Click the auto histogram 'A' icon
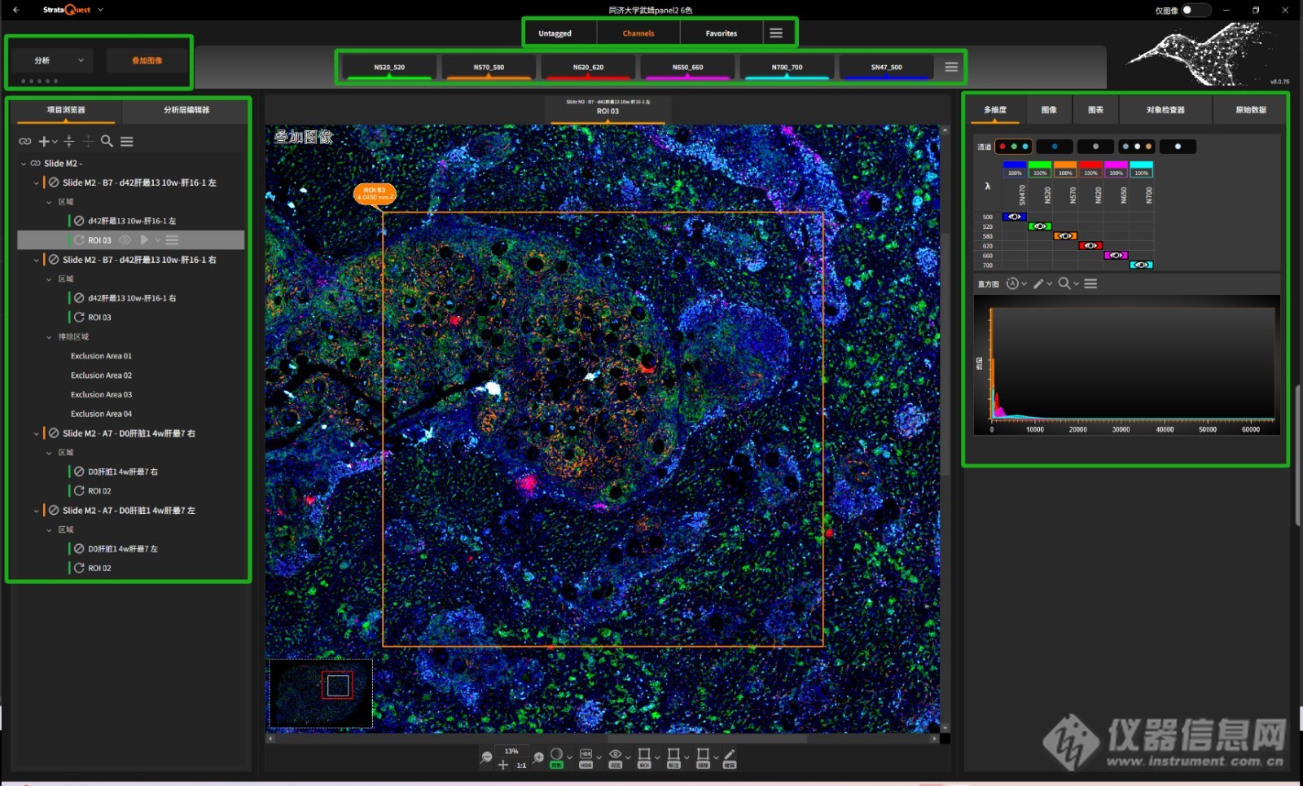 point(1012,283)
